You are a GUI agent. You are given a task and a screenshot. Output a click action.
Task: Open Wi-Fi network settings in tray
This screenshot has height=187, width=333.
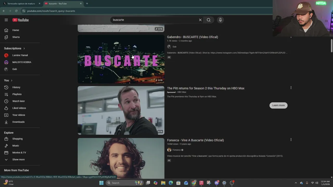[312, 183]
